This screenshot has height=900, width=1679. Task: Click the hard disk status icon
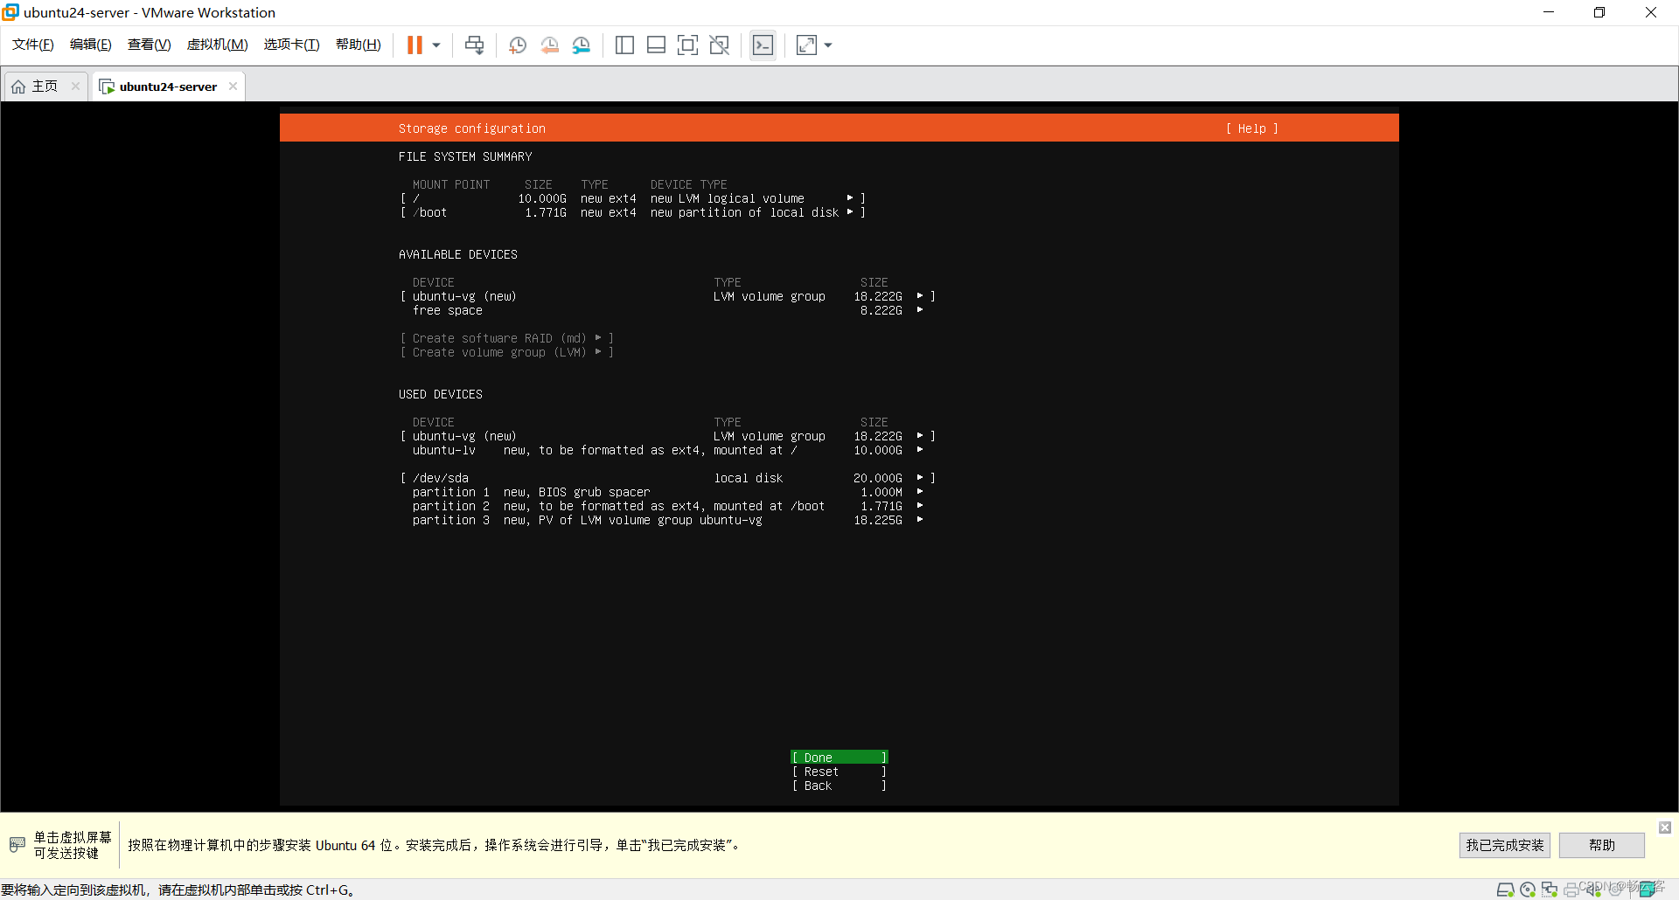(x=1505, y=890)
